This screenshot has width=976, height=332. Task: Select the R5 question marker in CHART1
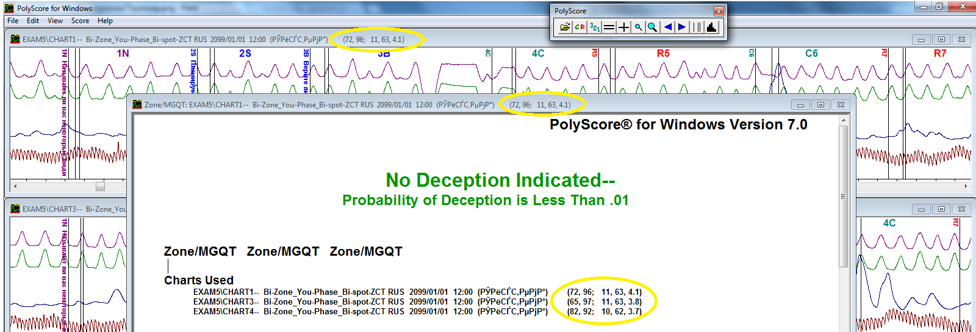(x=663, y=54)
